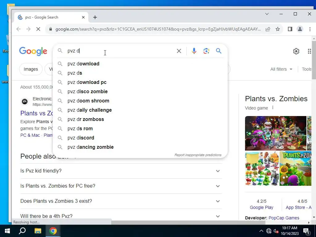Viewport: 316px width, 237px height.
Task: Open network icon in system tray
Action: pyautogui.click(x=269, y=231)
